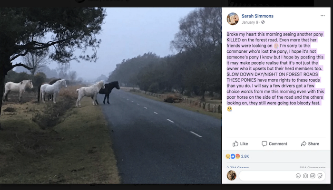Insert an emoji via smiley icon
333x190 pixels.
(x=298, y=176)
